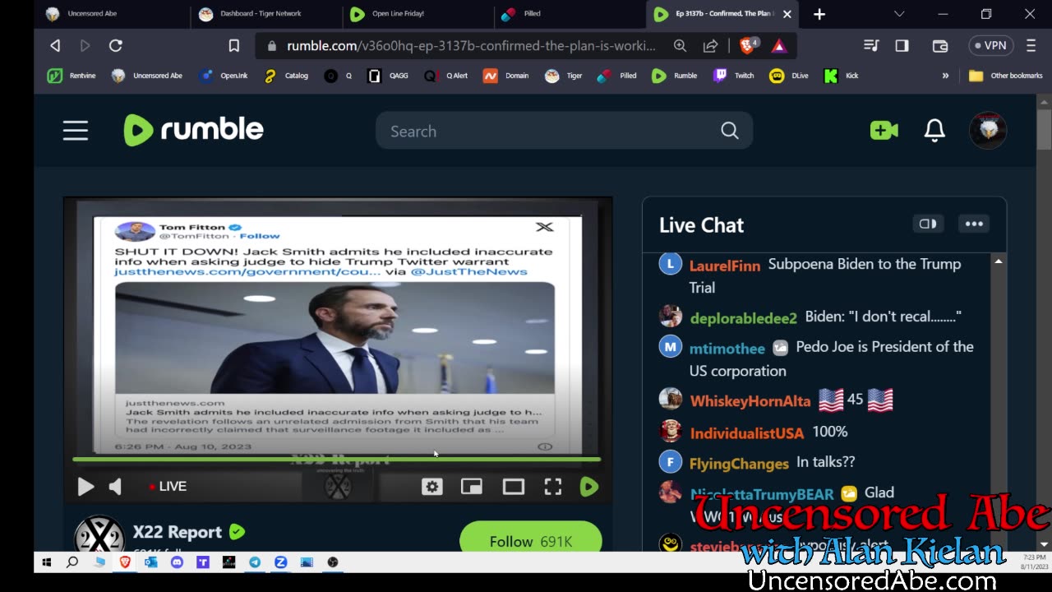Click the Rumble logo in player controls
1052x592 pixels.
[589, 487]
